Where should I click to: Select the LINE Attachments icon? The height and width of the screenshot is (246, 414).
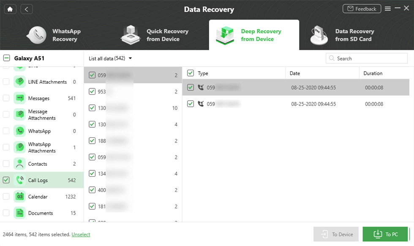(19, 82)
